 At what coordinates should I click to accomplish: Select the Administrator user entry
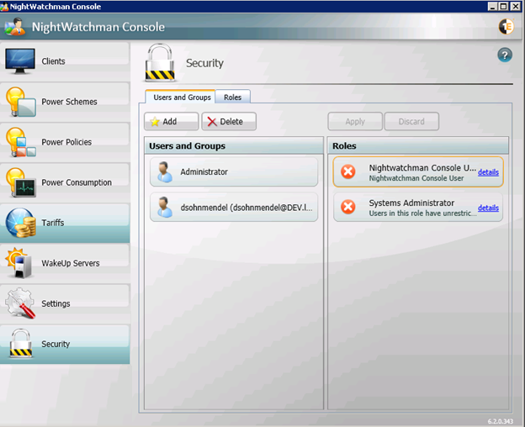tap(234, 172)
